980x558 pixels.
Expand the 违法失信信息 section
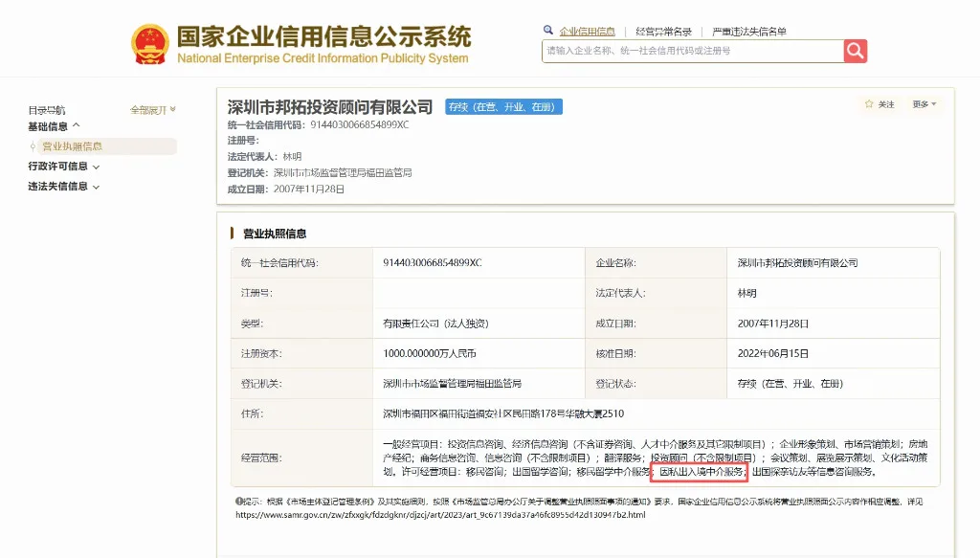[64, 187]
